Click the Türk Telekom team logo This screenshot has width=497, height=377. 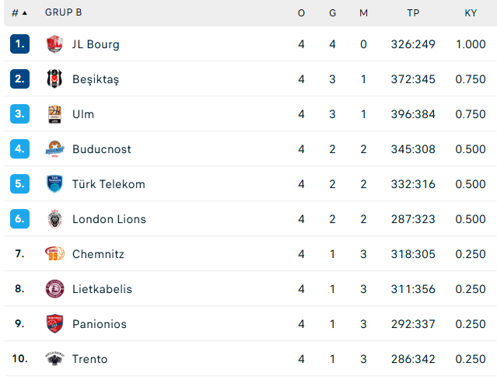[x=54, y=184]
